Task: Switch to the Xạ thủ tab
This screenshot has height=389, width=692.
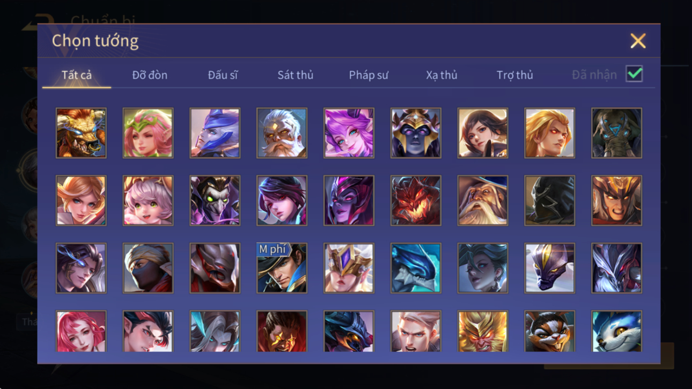Action: click(441, 75)
